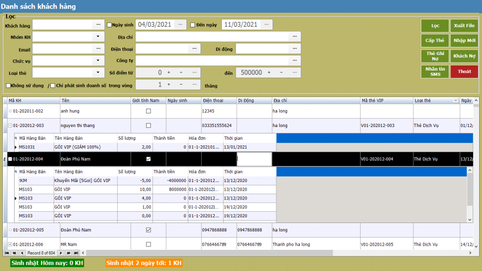Click the Xuất File button

pos(464,25)
